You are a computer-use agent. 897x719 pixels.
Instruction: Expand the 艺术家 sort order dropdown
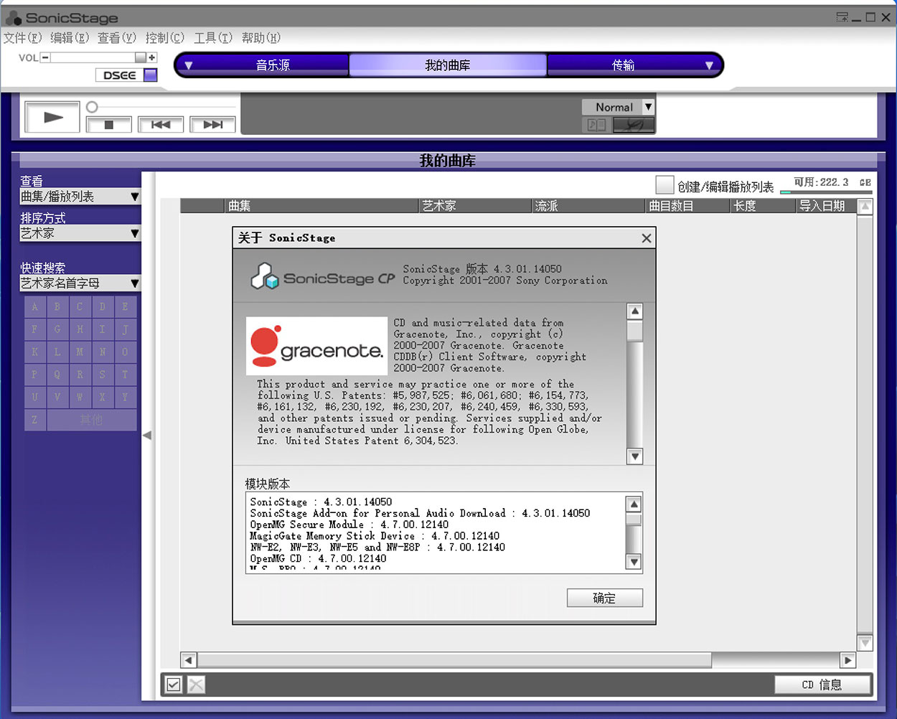(x=80, y=233)
